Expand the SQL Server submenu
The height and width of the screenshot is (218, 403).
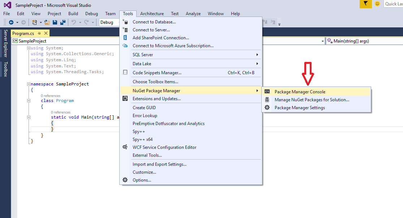point(190,54)
